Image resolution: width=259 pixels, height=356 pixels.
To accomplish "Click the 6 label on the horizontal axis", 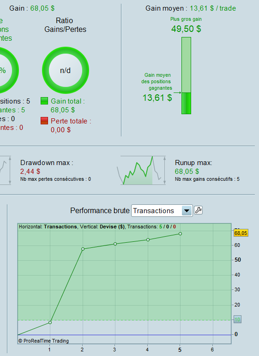I will pyautogui.click(x=212, y=350).
